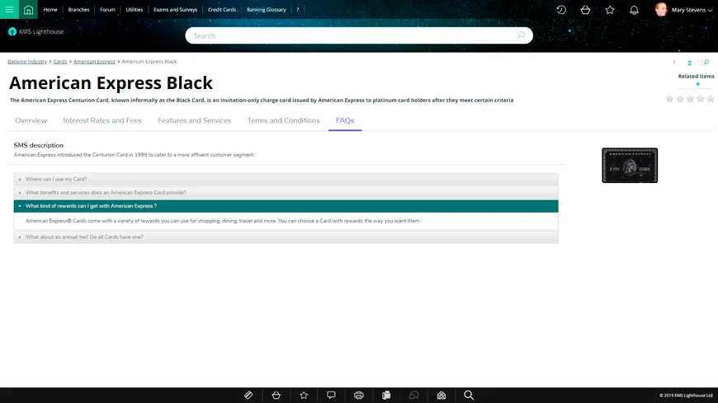Open the hamburger menu icon
The image size is (718, 403).
click(9, 10)
